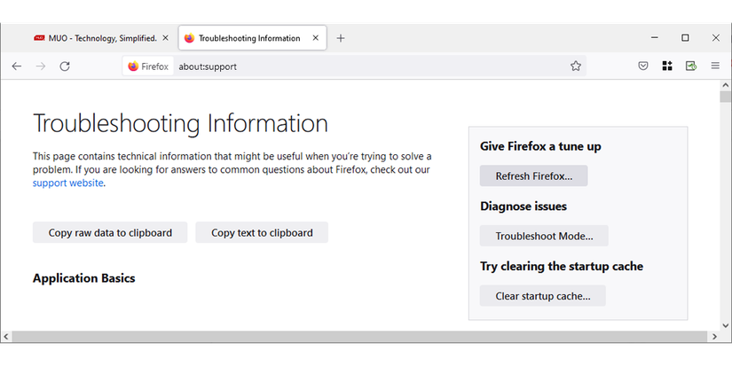Viewport: 732px width, 366px height.
Task: Copy raw data to clipboard
Action: [x=110, y=232]
